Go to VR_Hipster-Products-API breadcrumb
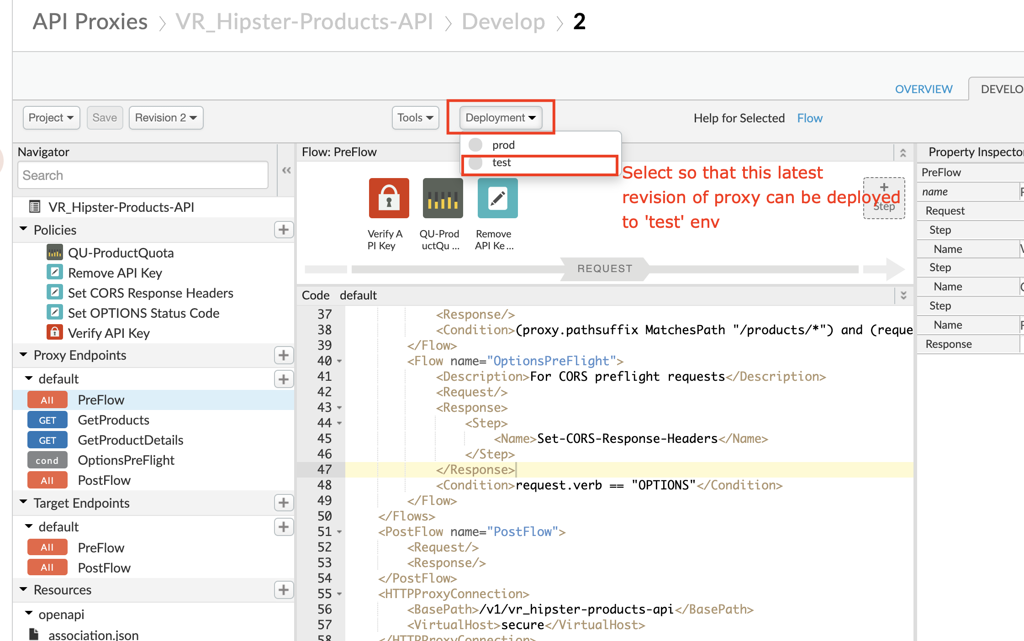This screenshot has height=641, width=1024. tap(305, 21)
